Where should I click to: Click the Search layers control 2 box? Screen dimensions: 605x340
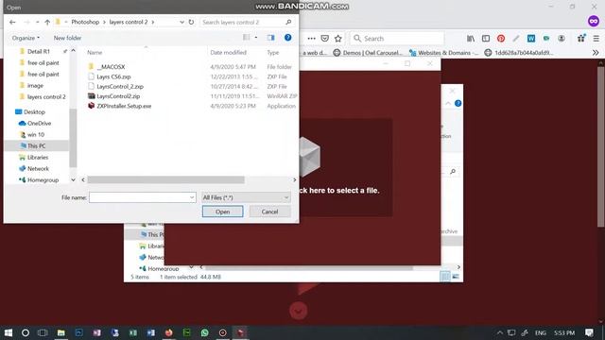247,23
